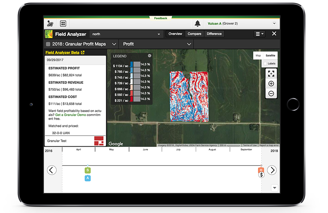Click the $639/ac estimated profit value
This screenshot has width=328, height=213.
click(54, 75)
